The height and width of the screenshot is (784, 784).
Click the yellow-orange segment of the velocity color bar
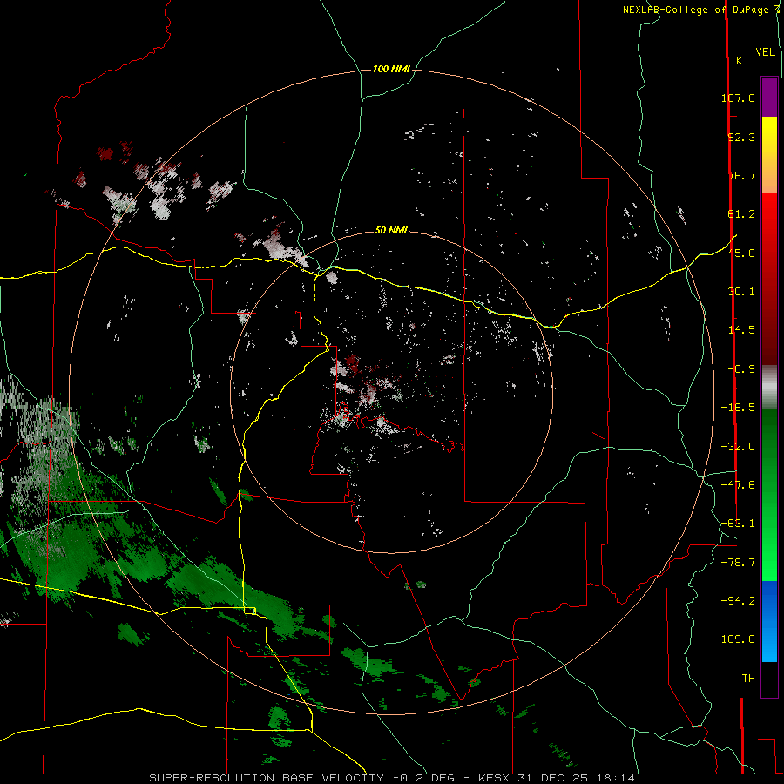769,155
